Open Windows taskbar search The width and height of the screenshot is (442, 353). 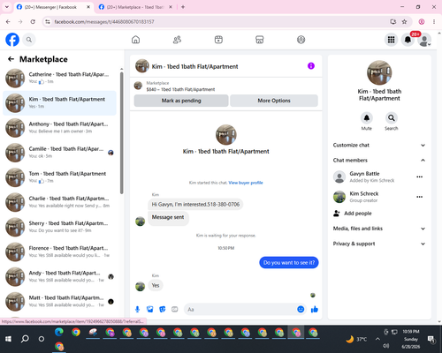(25, 339)
